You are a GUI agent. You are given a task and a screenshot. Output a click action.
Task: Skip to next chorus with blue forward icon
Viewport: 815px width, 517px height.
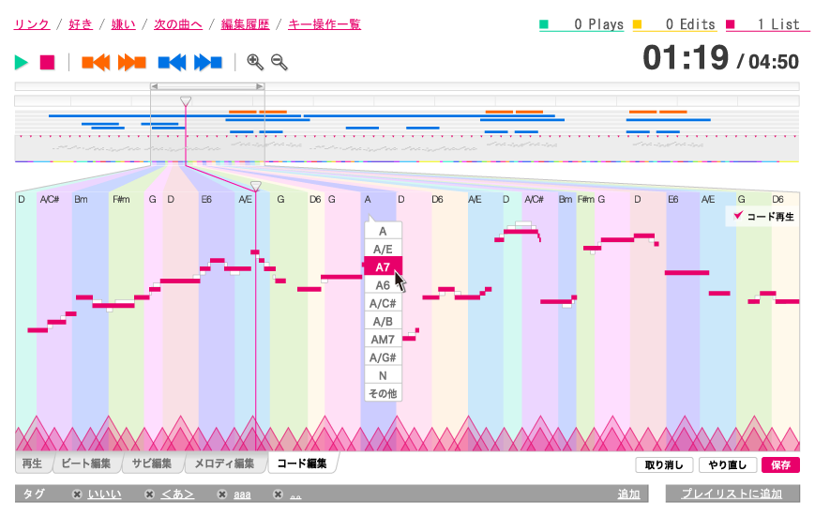tap(208, 63)
